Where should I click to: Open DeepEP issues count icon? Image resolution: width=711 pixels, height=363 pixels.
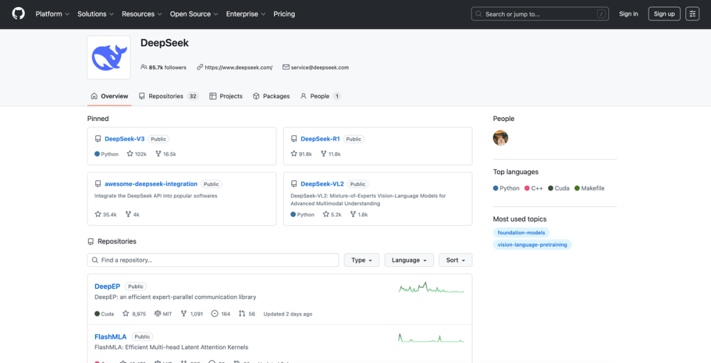click(x=215, y=314)
